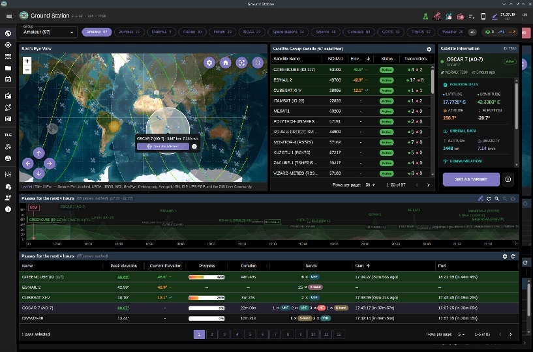Select the Space Stations group chip
This screenshot has width=533, height=352.
pyautogui.click(x=288, y=31)
